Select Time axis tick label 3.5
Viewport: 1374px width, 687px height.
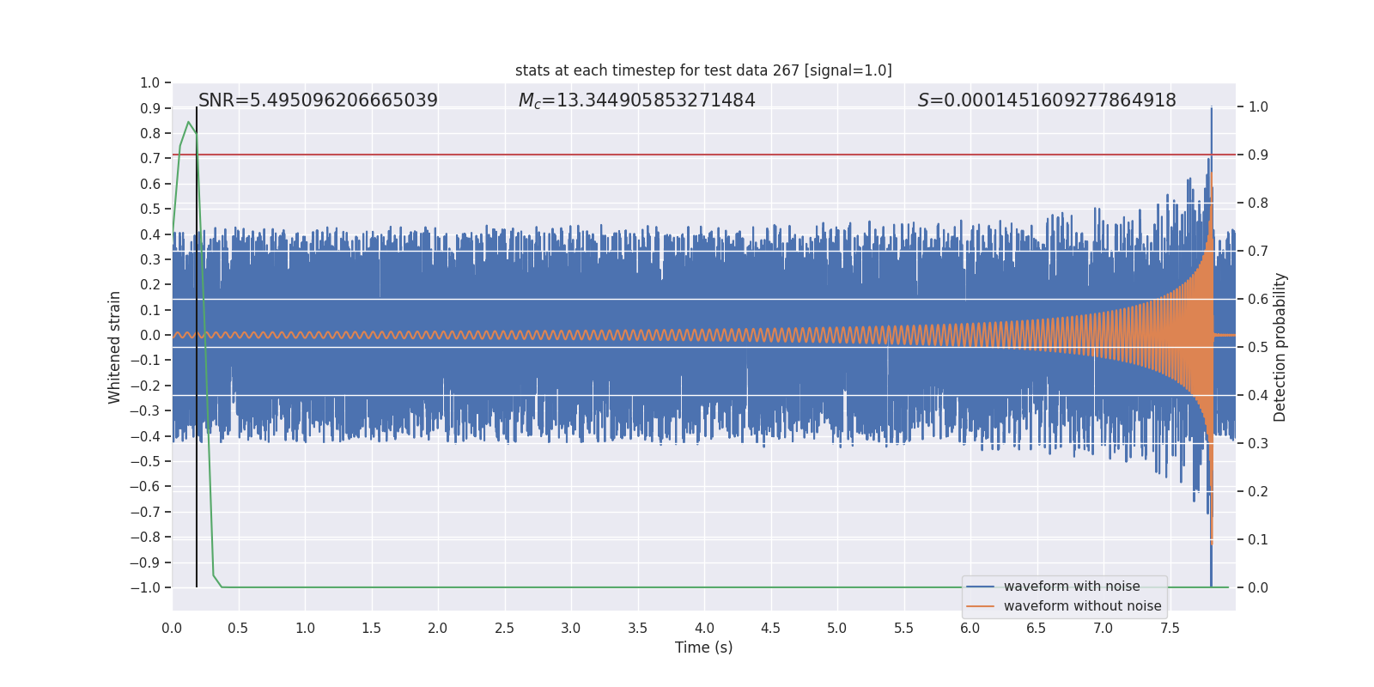click(637, 628)
